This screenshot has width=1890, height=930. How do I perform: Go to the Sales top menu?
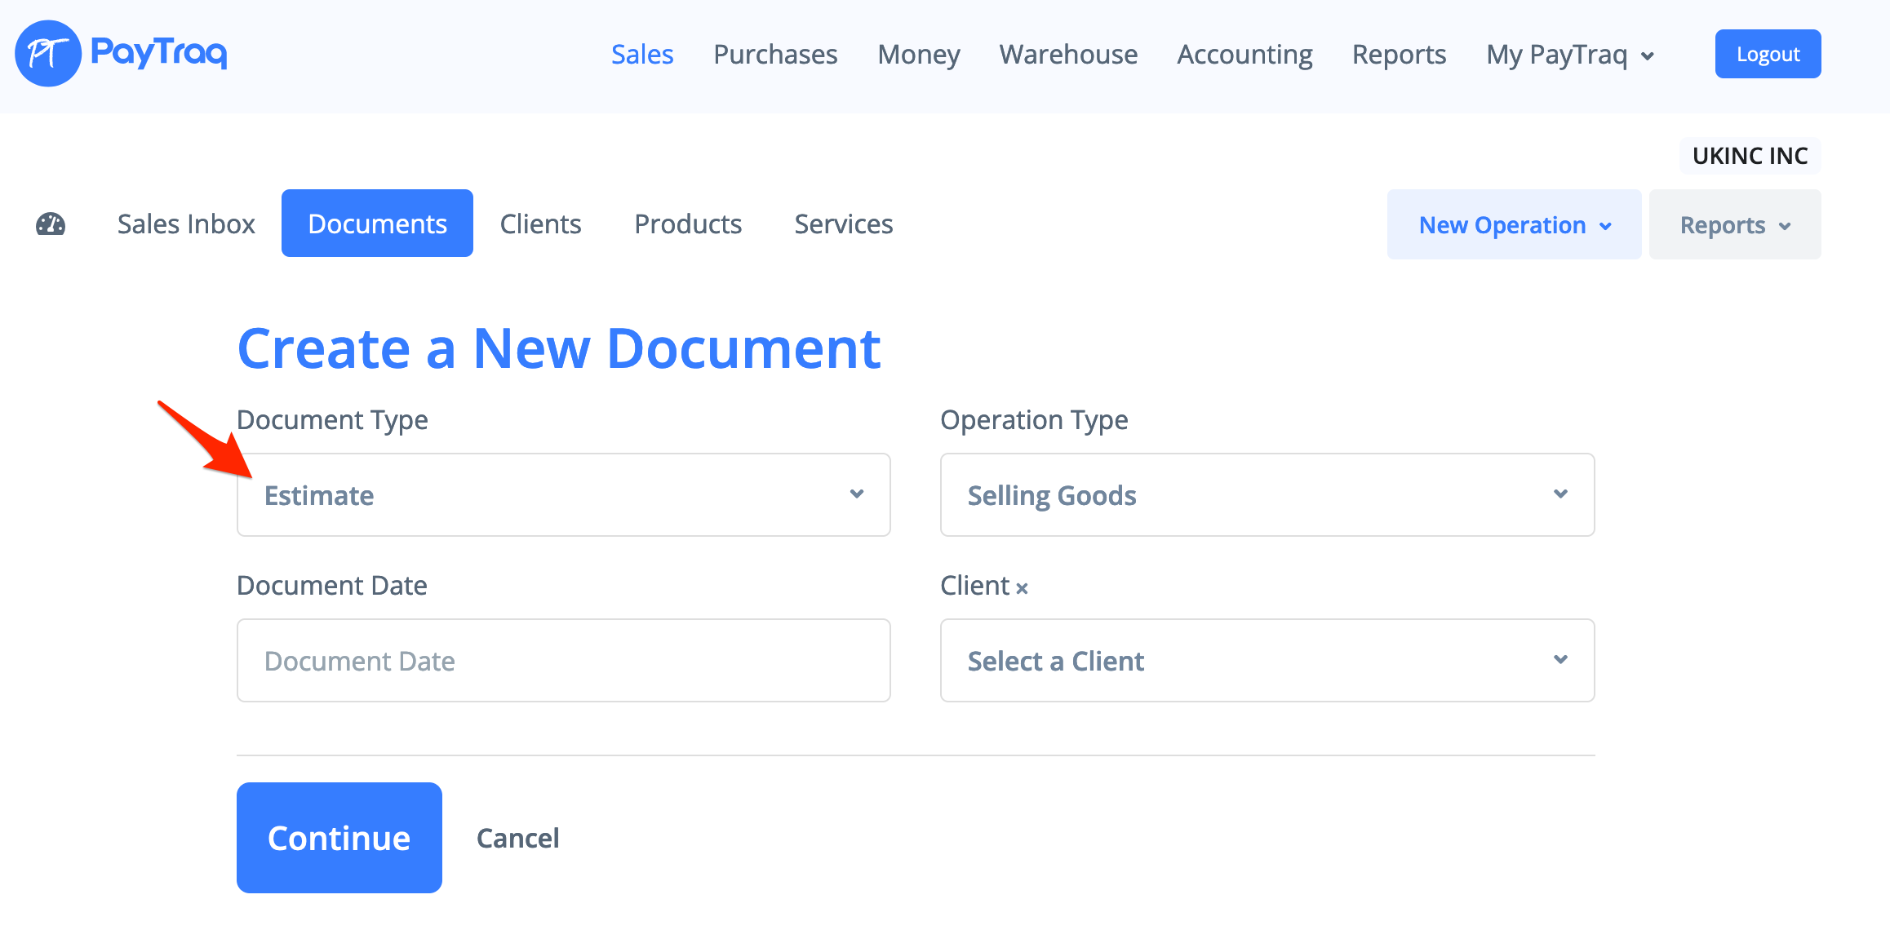tap(642, 55)
